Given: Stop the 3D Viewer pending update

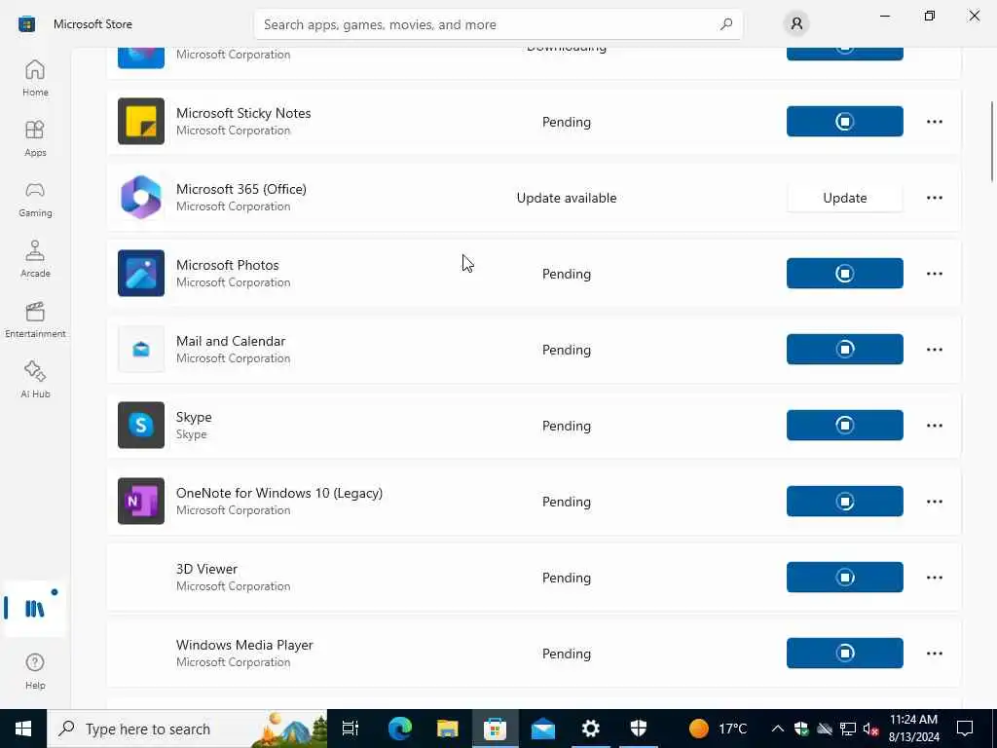Looking at the screenshot, I should (x=844, y=578).
